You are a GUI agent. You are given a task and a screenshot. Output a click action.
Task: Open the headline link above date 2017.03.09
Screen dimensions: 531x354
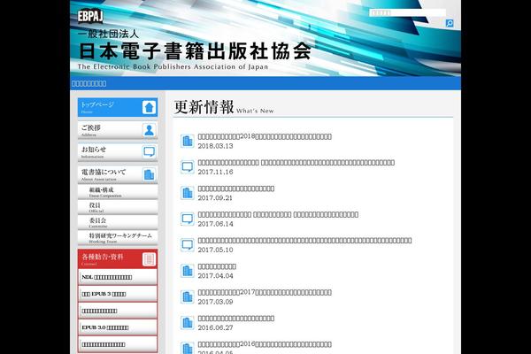265,292
